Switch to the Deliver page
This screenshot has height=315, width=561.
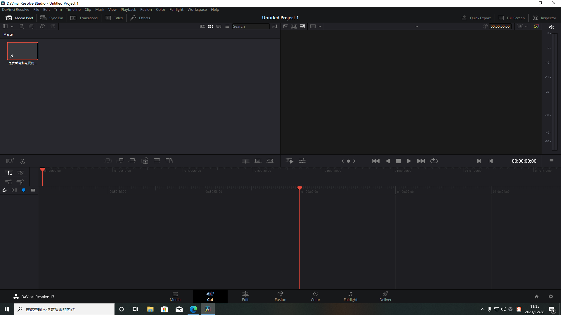pos(385,296)
